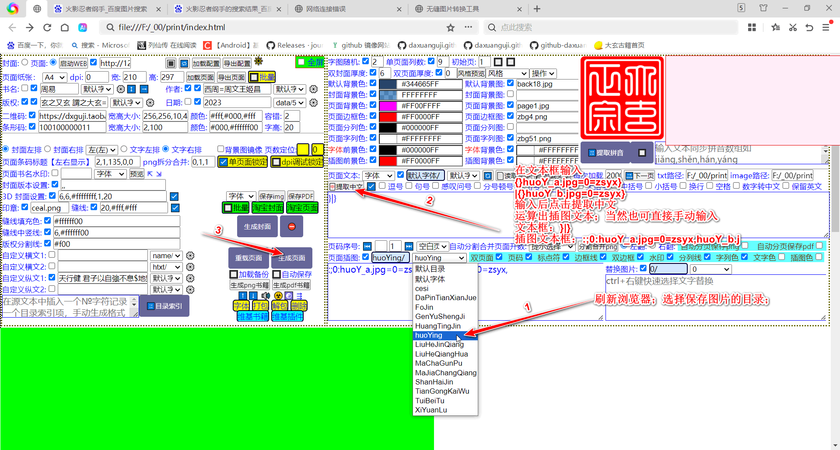Click the red stop icon button next to 生成封面
Viewport: 840px width, 450px height.
pos(292,227)
